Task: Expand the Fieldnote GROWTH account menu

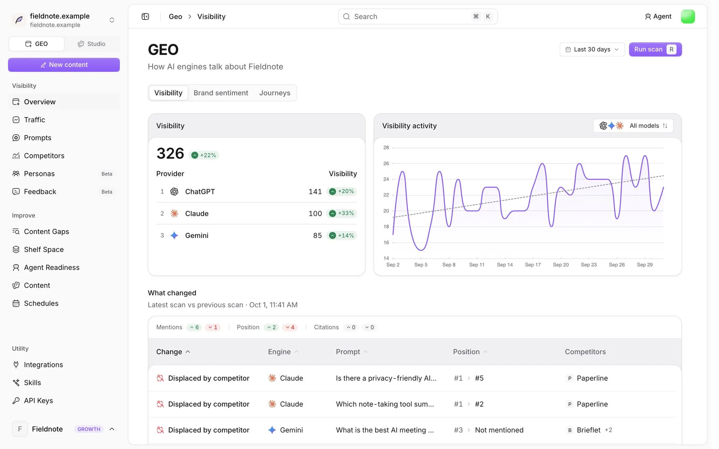Action: tap(64, 429)
